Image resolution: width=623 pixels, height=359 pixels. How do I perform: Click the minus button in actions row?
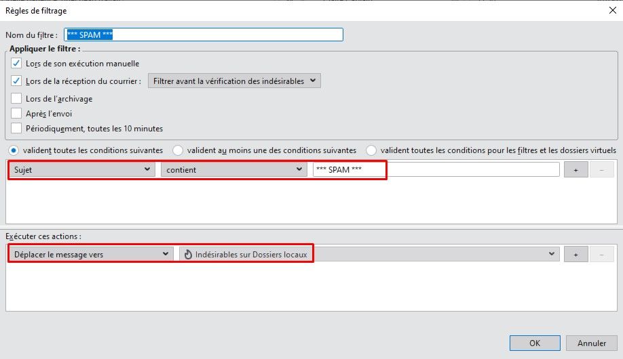point(601,255)
